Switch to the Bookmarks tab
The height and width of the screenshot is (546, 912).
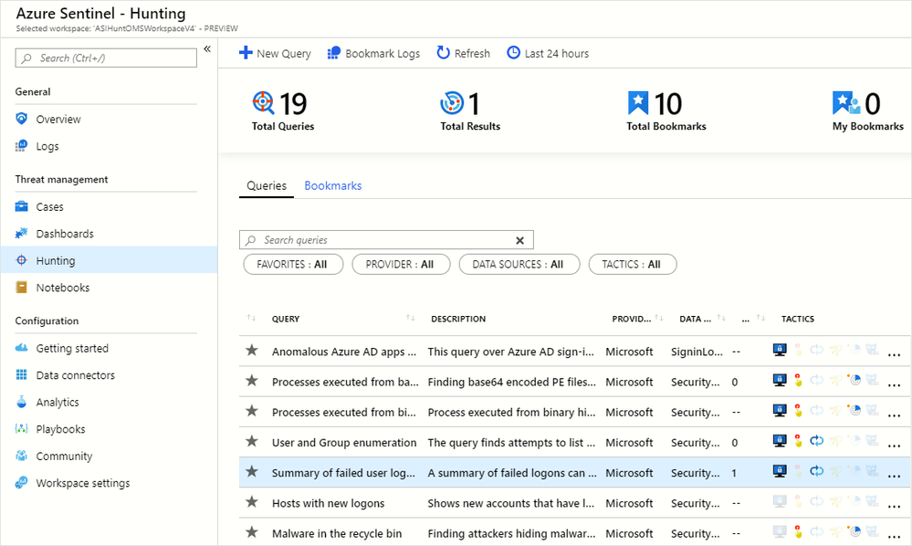tap(332, 185)
